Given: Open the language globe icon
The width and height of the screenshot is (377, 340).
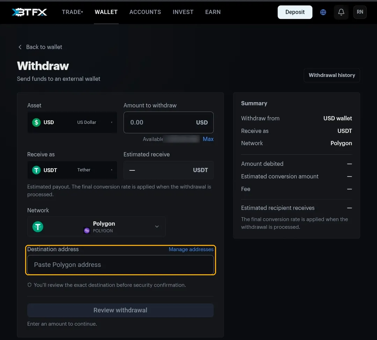Looking at the screenshot, I should [323, 12].
